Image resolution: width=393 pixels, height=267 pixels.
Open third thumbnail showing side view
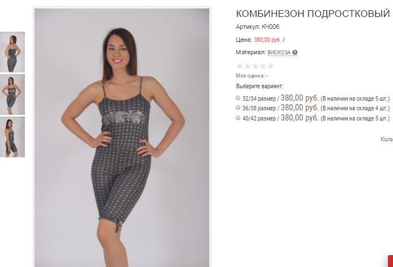point(12,137)
